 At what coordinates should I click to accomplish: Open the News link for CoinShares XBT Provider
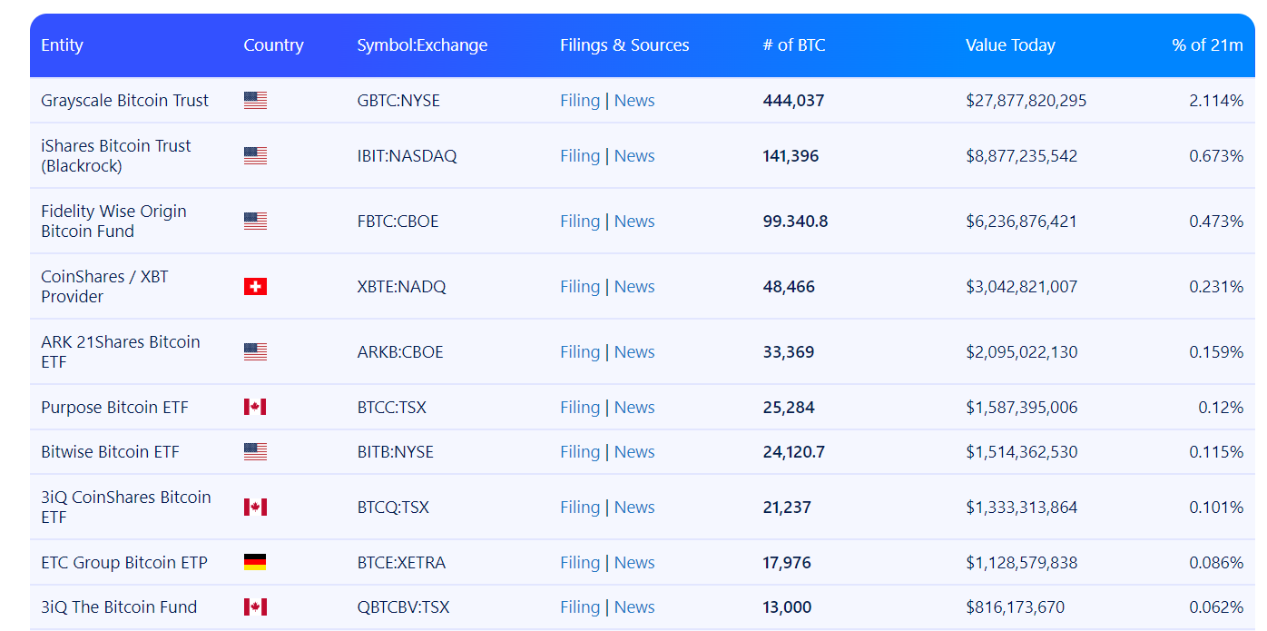(634, 287)
